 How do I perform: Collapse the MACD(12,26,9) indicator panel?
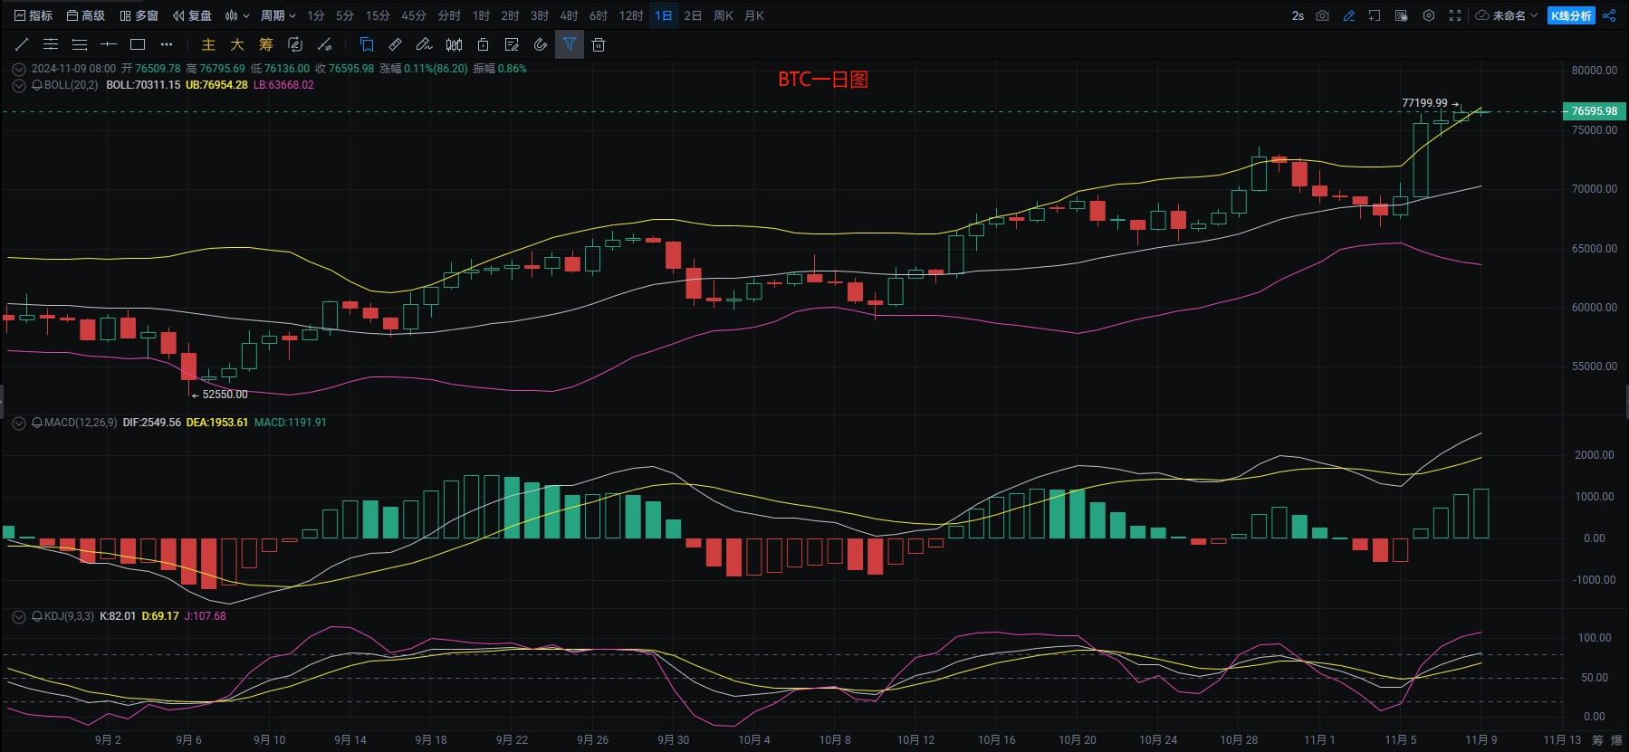tap(19, 423)
